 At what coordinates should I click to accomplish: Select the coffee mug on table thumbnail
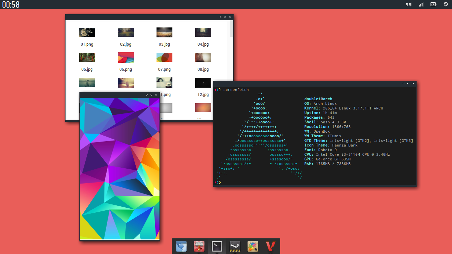126,82
